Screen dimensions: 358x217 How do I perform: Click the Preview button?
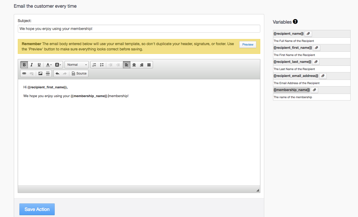pos(248,45)
